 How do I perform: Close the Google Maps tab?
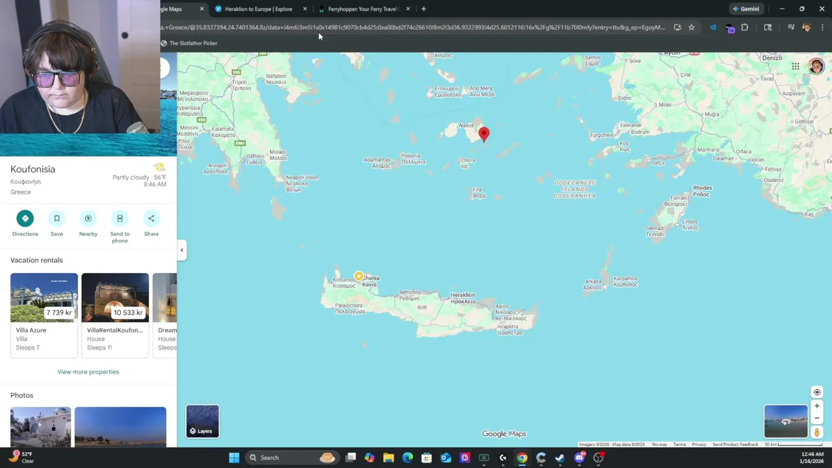[x=201, y=9]
